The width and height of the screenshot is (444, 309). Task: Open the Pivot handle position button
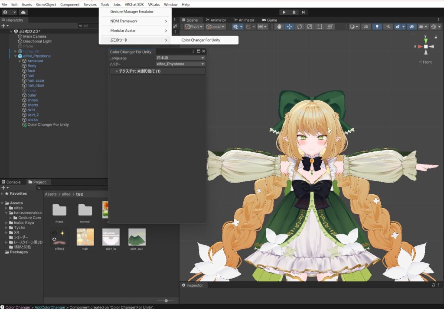click(194, 27)
